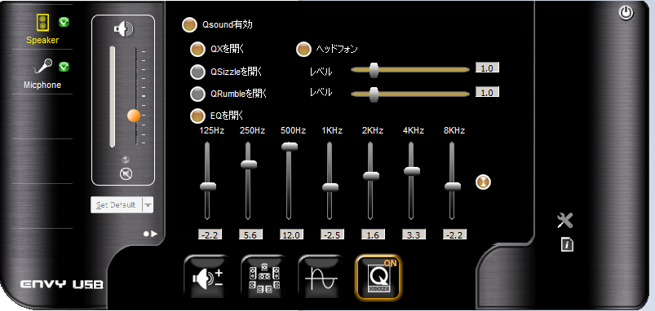Select the ヘッドフォン radio option
The image size is (655, 311).
pos(303,49)
